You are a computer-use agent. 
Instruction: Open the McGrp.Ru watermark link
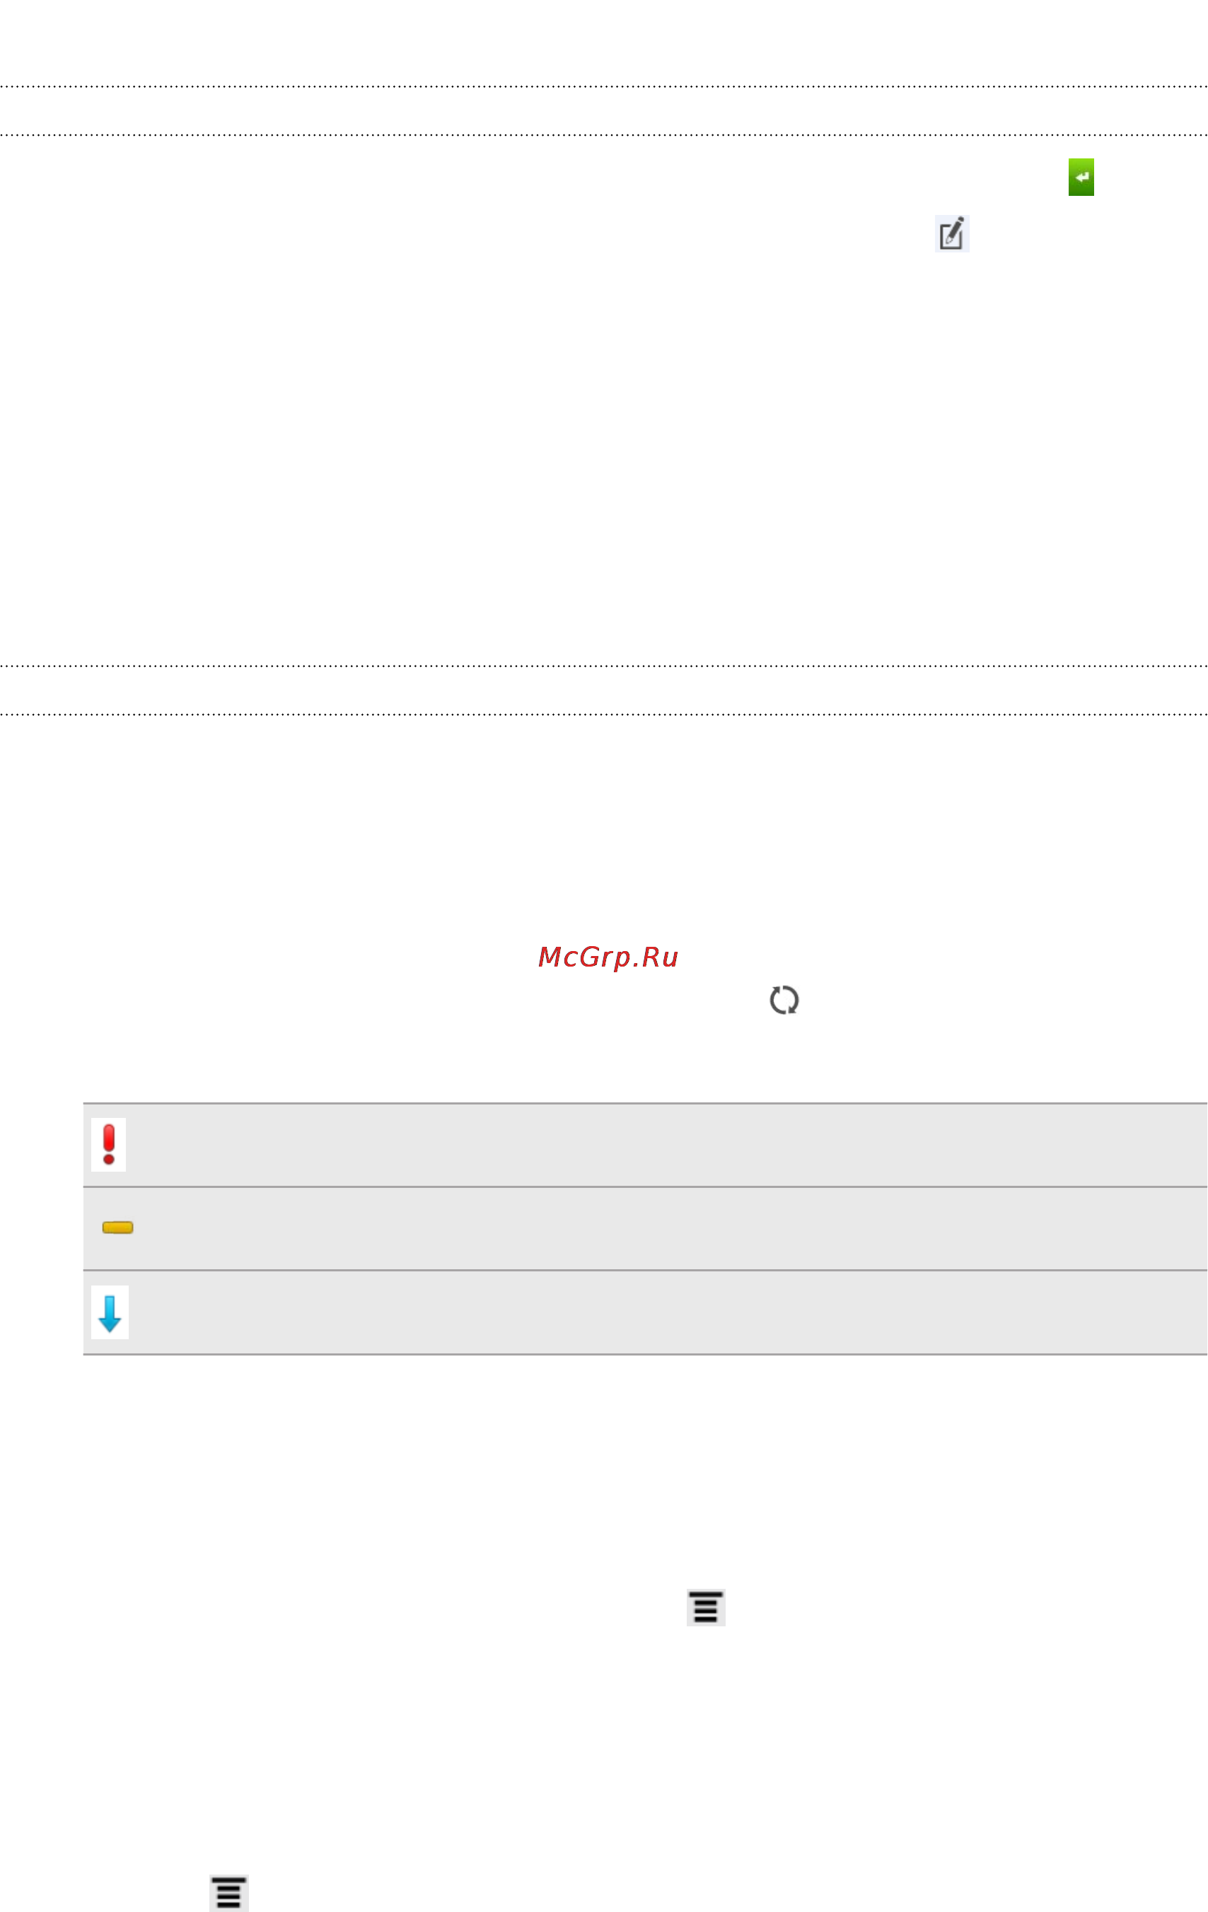point(608,957)
